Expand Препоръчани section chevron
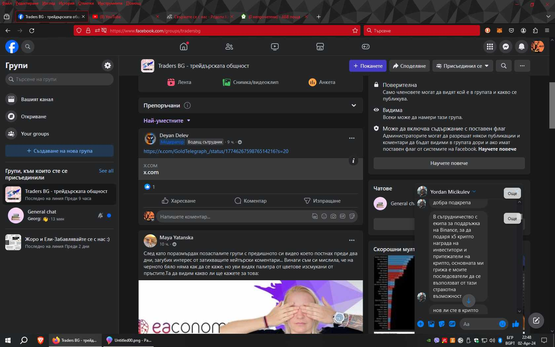The height and width of the screenshot is (347, 555). pyautogui.click(x=353, y=105)
